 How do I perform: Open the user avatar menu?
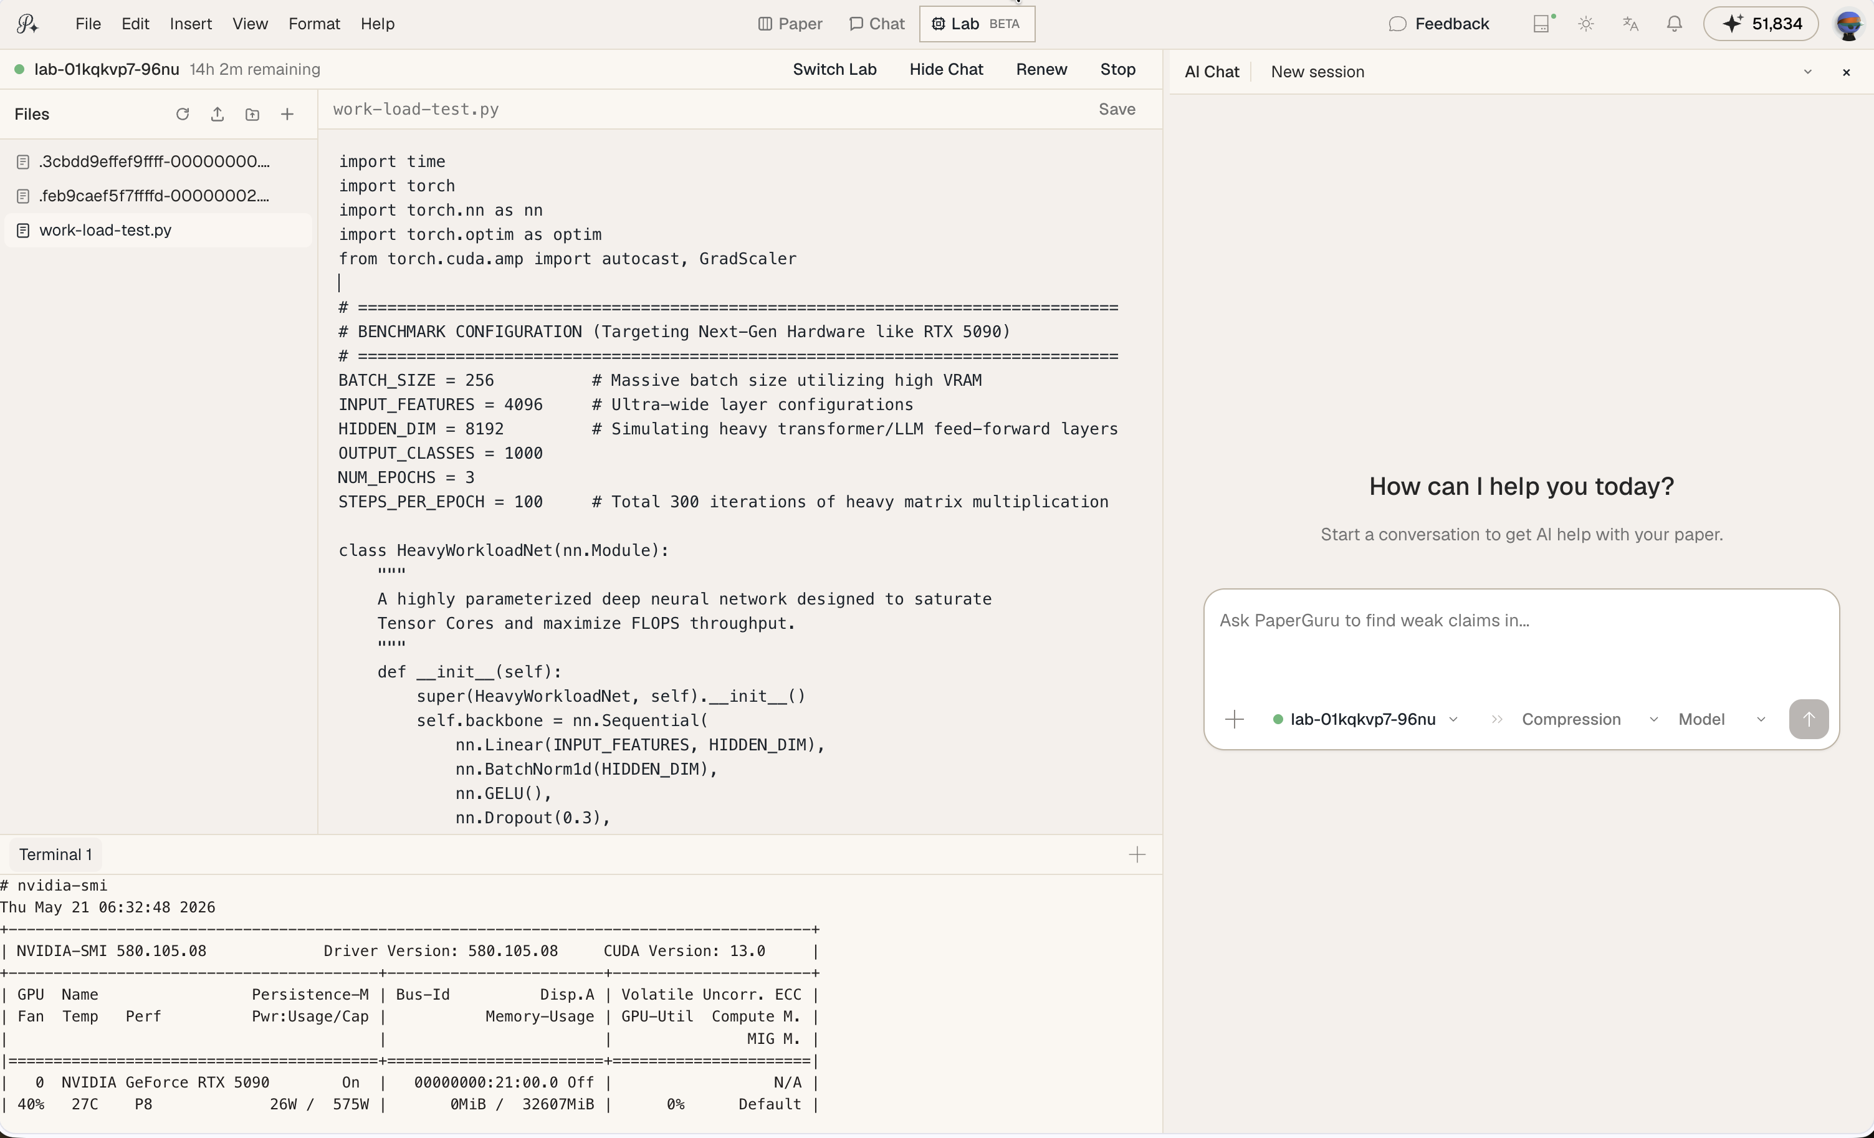1849,24
